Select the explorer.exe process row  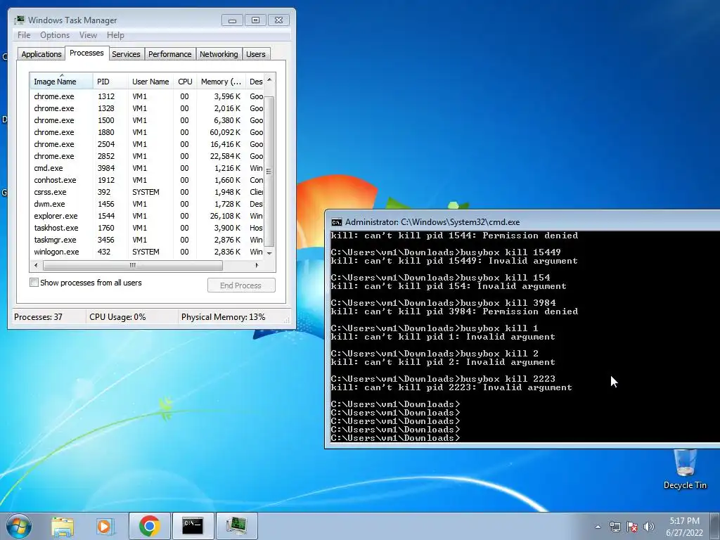147,216
